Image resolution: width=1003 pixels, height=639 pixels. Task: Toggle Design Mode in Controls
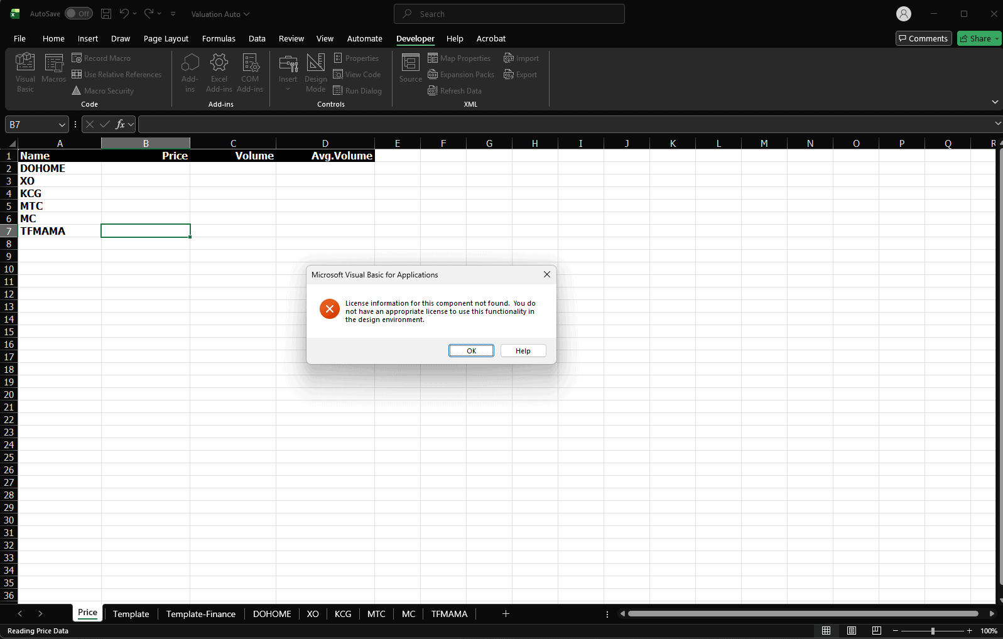tap(315, 72)
